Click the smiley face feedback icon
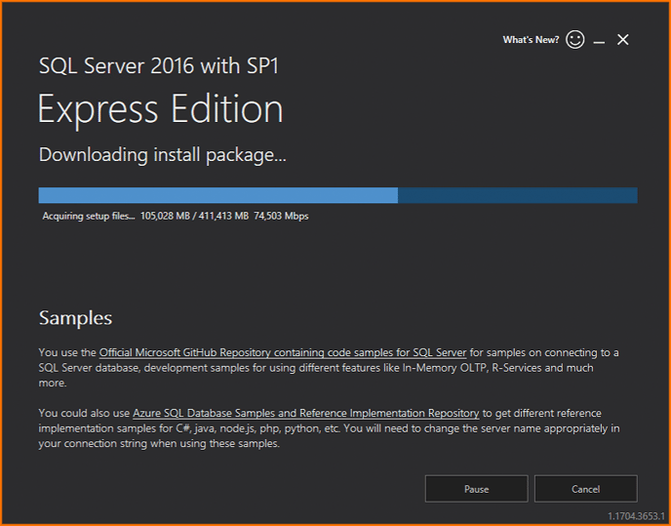The image size is (671, 526). click(575, 40)
